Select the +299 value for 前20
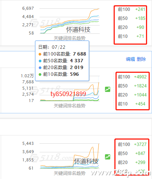The height and width of the screenshot is (179, 152). click(140, 162)
